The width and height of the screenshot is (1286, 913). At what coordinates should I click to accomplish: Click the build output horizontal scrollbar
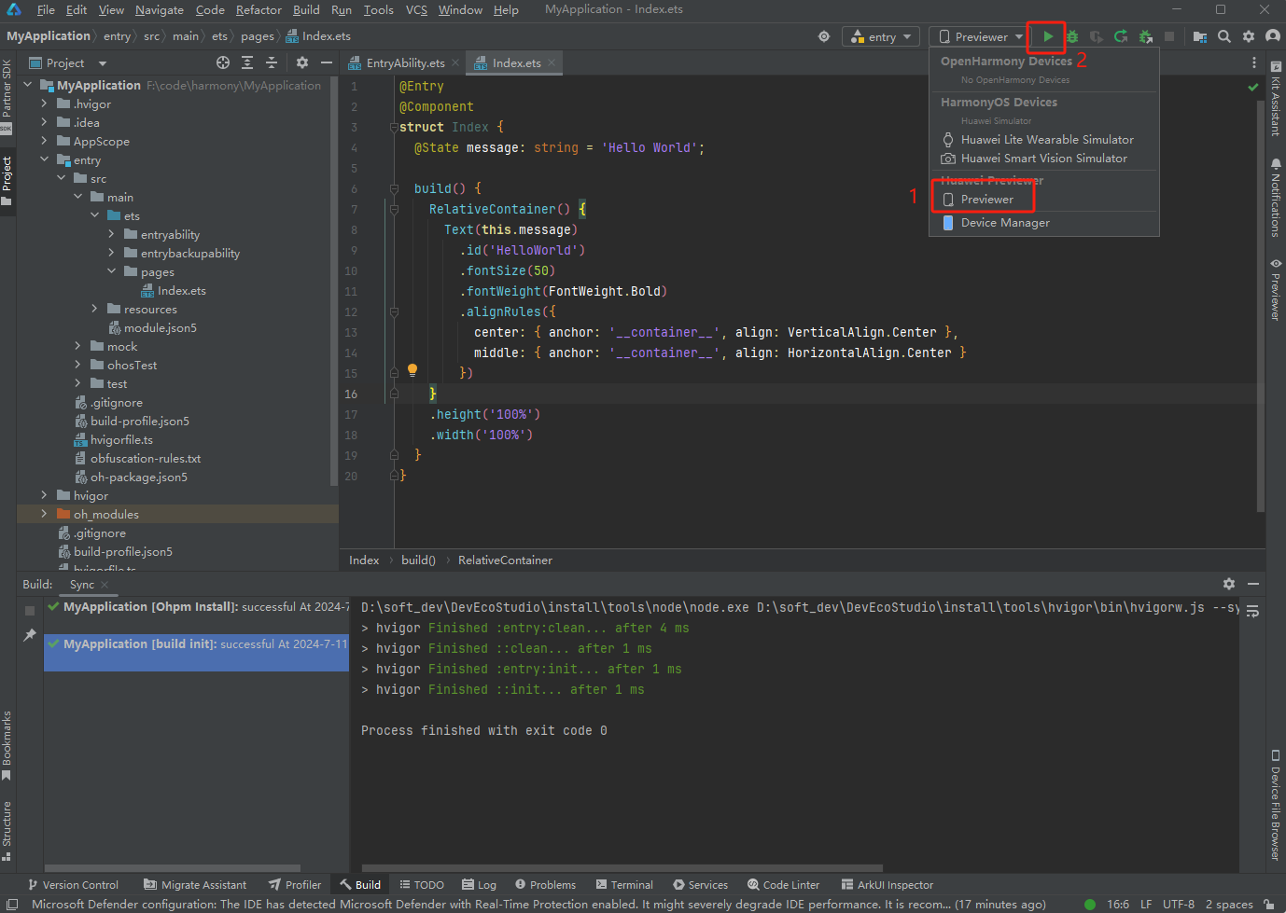pos(622,867)
